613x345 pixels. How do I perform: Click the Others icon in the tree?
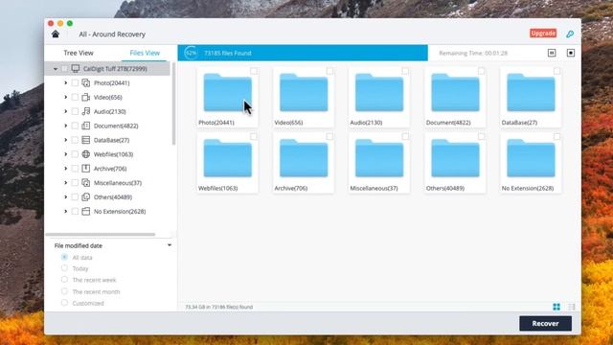pyautogui.click(x=86, y=197)
